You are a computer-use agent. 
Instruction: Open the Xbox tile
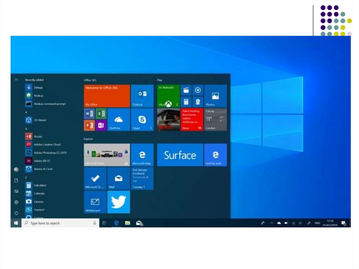click(x=168, y=96)
